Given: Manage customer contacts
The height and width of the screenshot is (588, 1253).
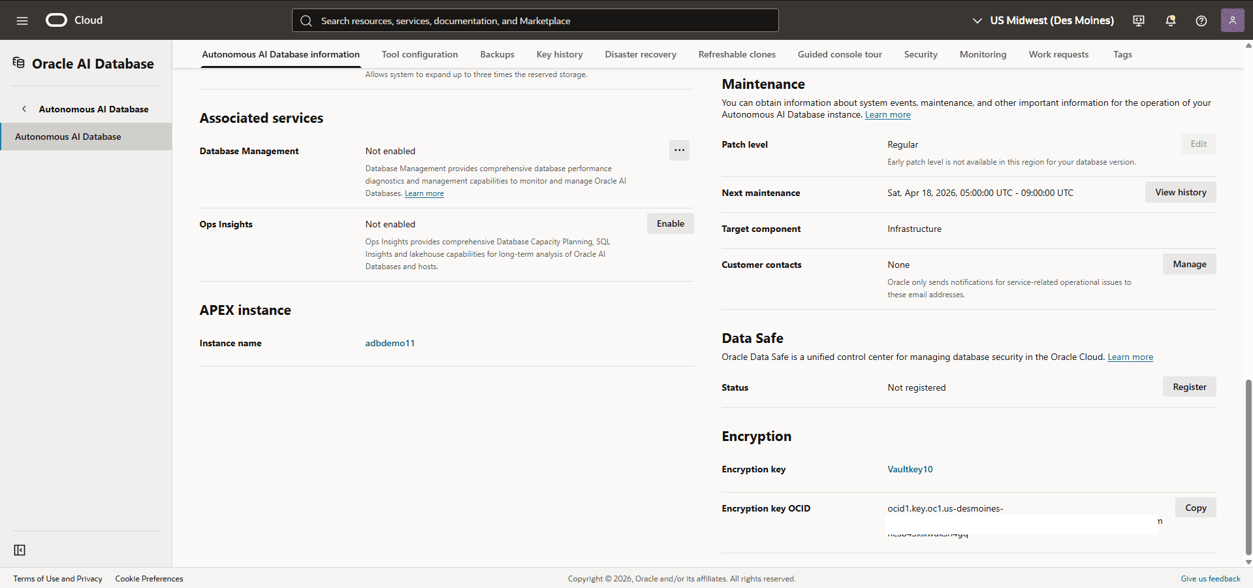Looking at the screenshot, I should [x=1190, y=264].
